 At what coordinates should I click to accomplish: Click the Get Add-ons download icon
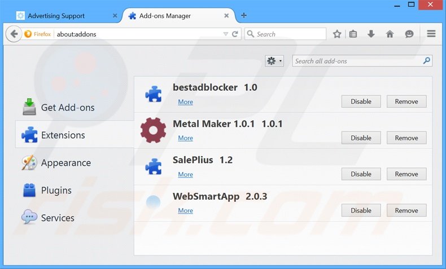[29, 107]
